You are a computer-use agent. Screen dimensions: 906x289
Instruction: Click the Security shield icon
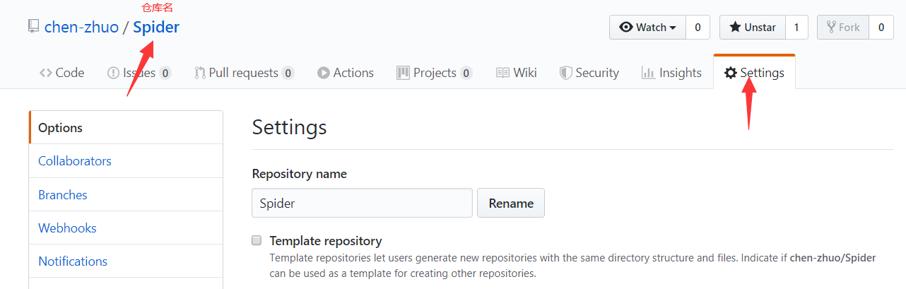pyautogui.click(x=565, y=73)
